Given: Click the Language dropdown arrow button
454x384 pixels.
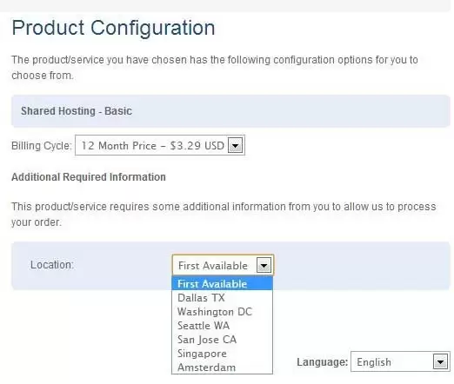Looking at the screenshot, I should (x=440, y=361).
